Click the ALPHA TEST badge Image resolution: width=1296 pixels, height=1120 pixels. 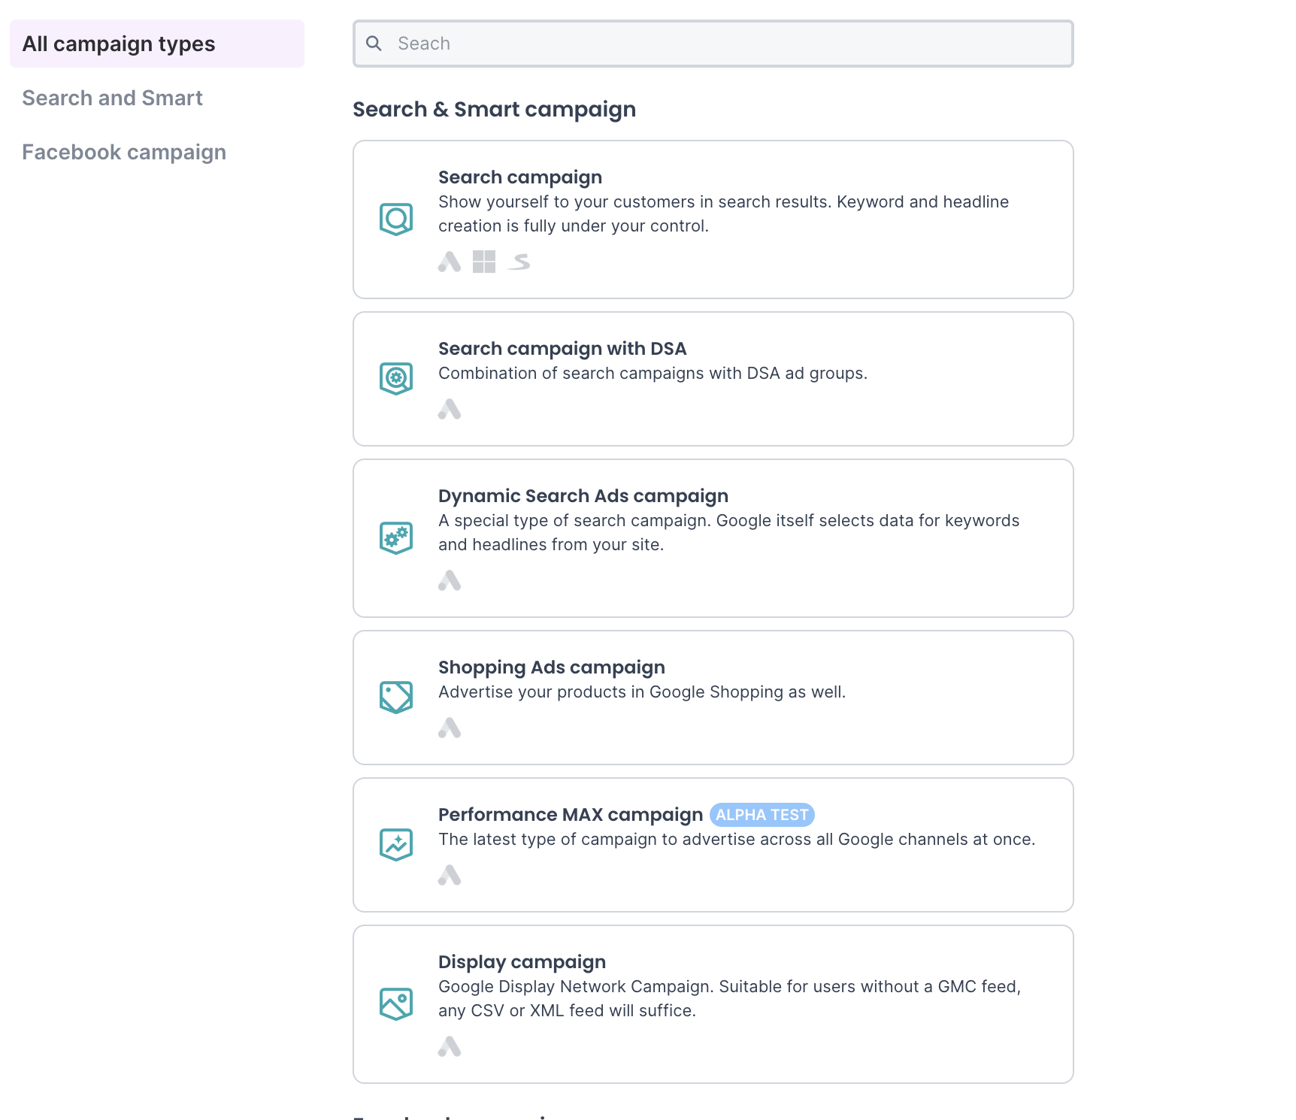point(762,815)
